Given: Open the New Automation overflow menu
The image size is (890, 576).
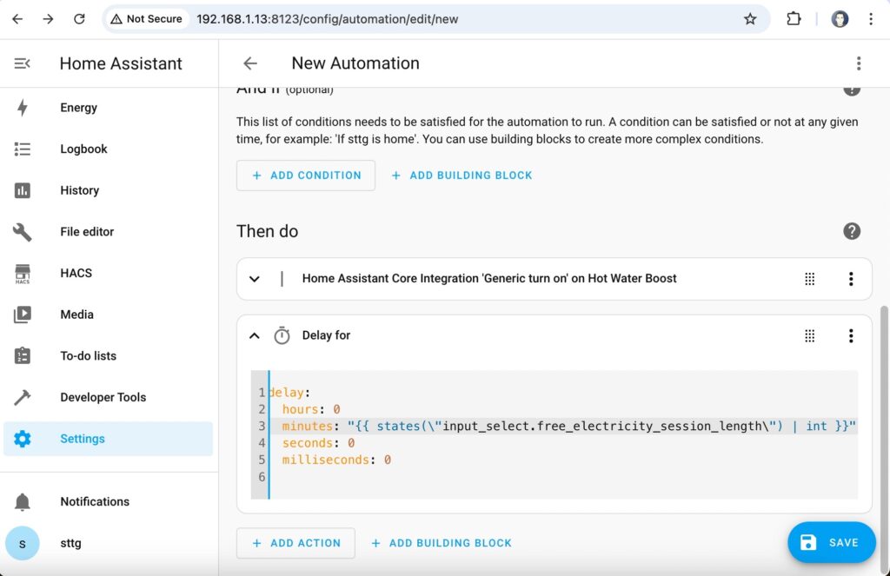Looking at the screenshot, I should pos(859,63).
